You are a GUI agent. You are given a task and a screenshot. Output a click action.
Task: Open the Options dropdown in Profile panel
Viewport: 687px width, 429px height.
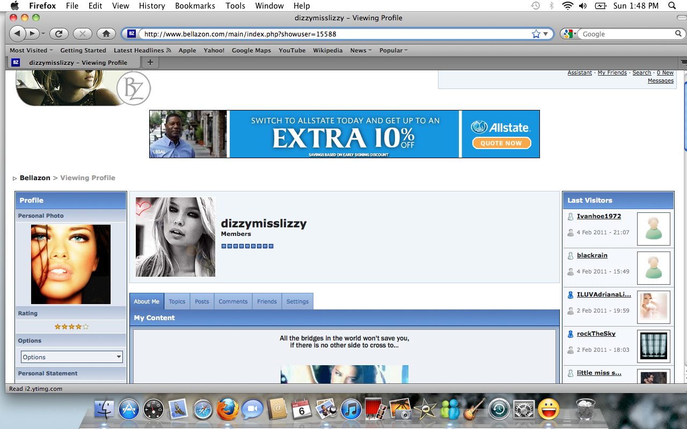click(72, 357)
